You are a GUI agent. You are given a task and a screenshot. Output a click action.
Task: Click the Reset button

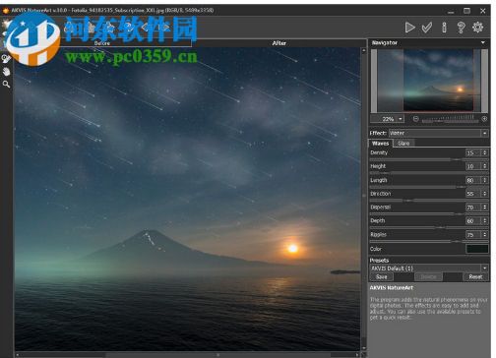[x=475, y=277]
